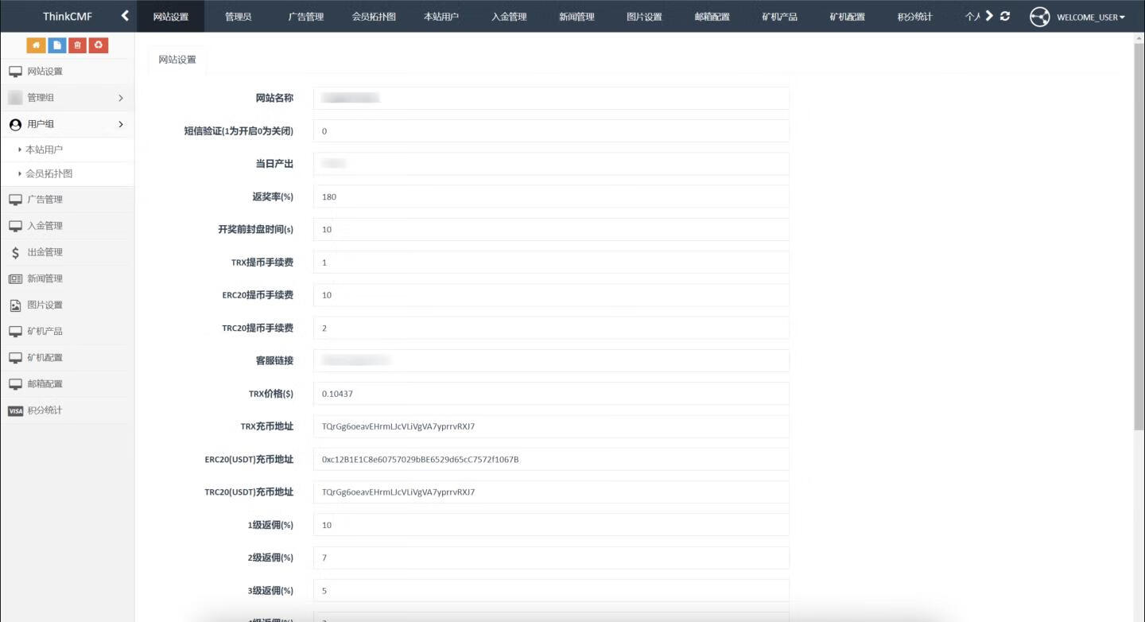This screenshot has width=1145, height=622.
Task: Collapse the 用户组 sidebar group
Action: 67,124
